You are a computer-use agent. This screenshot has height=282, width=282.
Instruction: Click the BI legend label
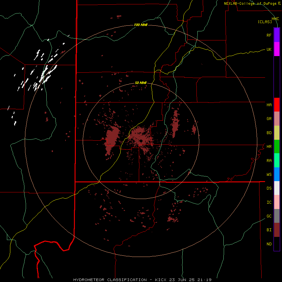[x=269, y=230]
